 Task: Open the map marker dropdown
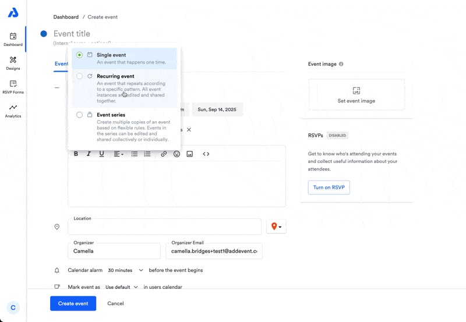tap(276, 227)
